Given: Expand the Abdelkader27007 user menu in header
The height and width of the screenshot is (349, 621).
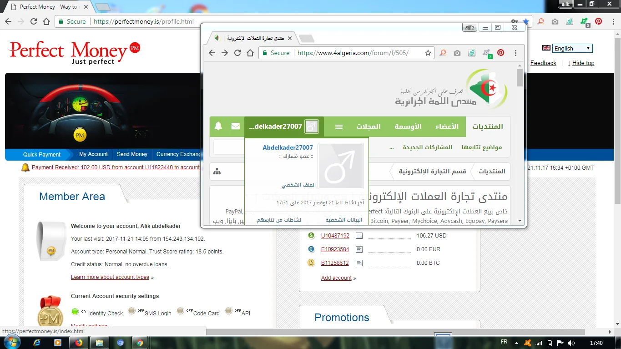Looking at the screenshot, I should (281, 126).
